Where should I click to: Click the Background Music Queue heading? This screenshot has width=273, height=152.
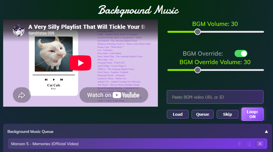pos(30,131)
